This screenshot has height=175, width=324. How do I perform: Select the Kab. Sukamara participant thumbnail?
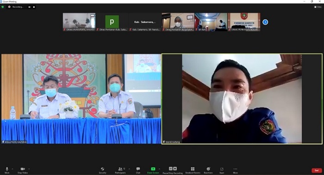coord(145,22)
